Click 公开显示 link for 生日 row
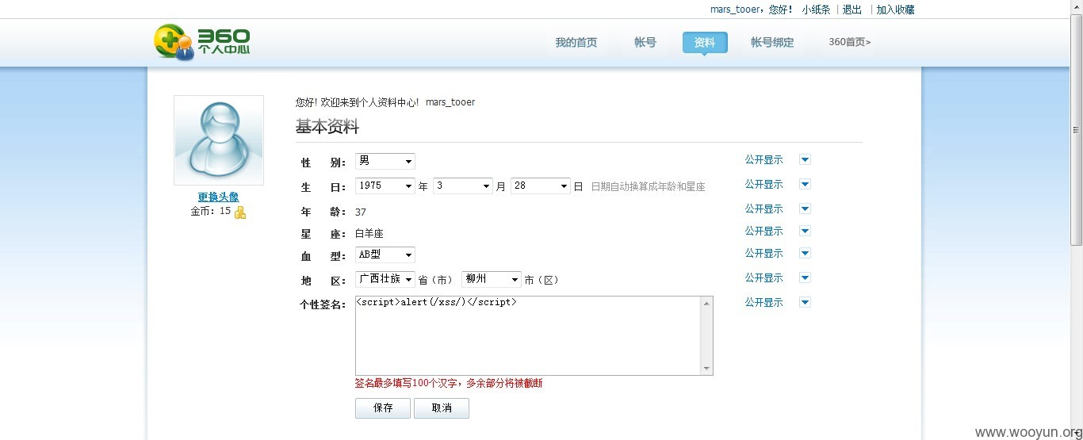 click(763, 184)
